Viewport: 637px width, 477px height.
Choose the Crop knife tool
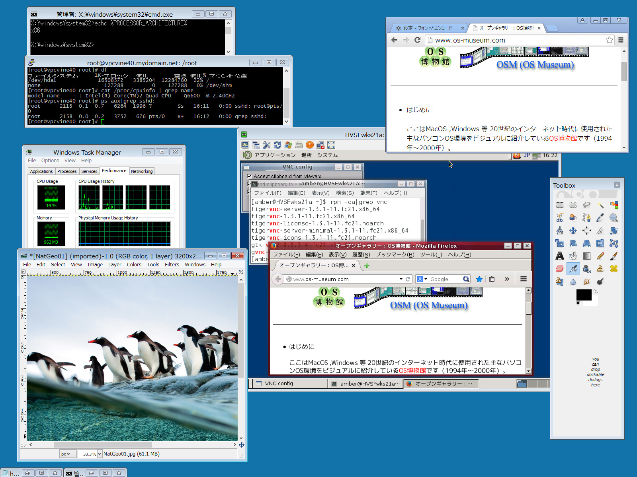600,231
